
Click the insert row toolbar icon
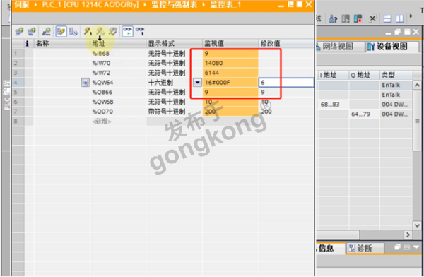pyautogui.click(x=19, y=31)
